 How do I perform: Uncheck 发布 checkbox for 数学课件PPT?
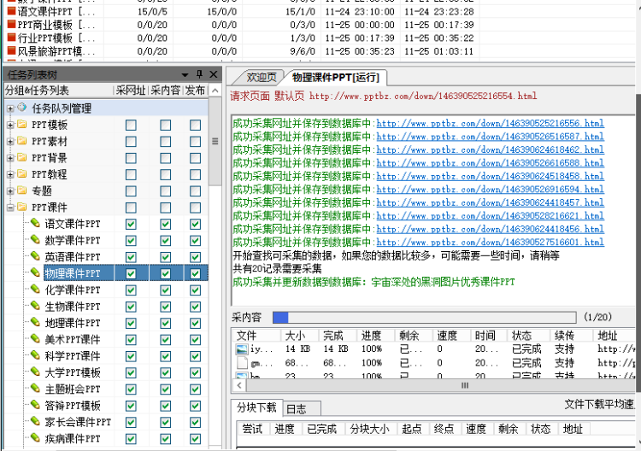pyautogui.click(x=195, y=241)
